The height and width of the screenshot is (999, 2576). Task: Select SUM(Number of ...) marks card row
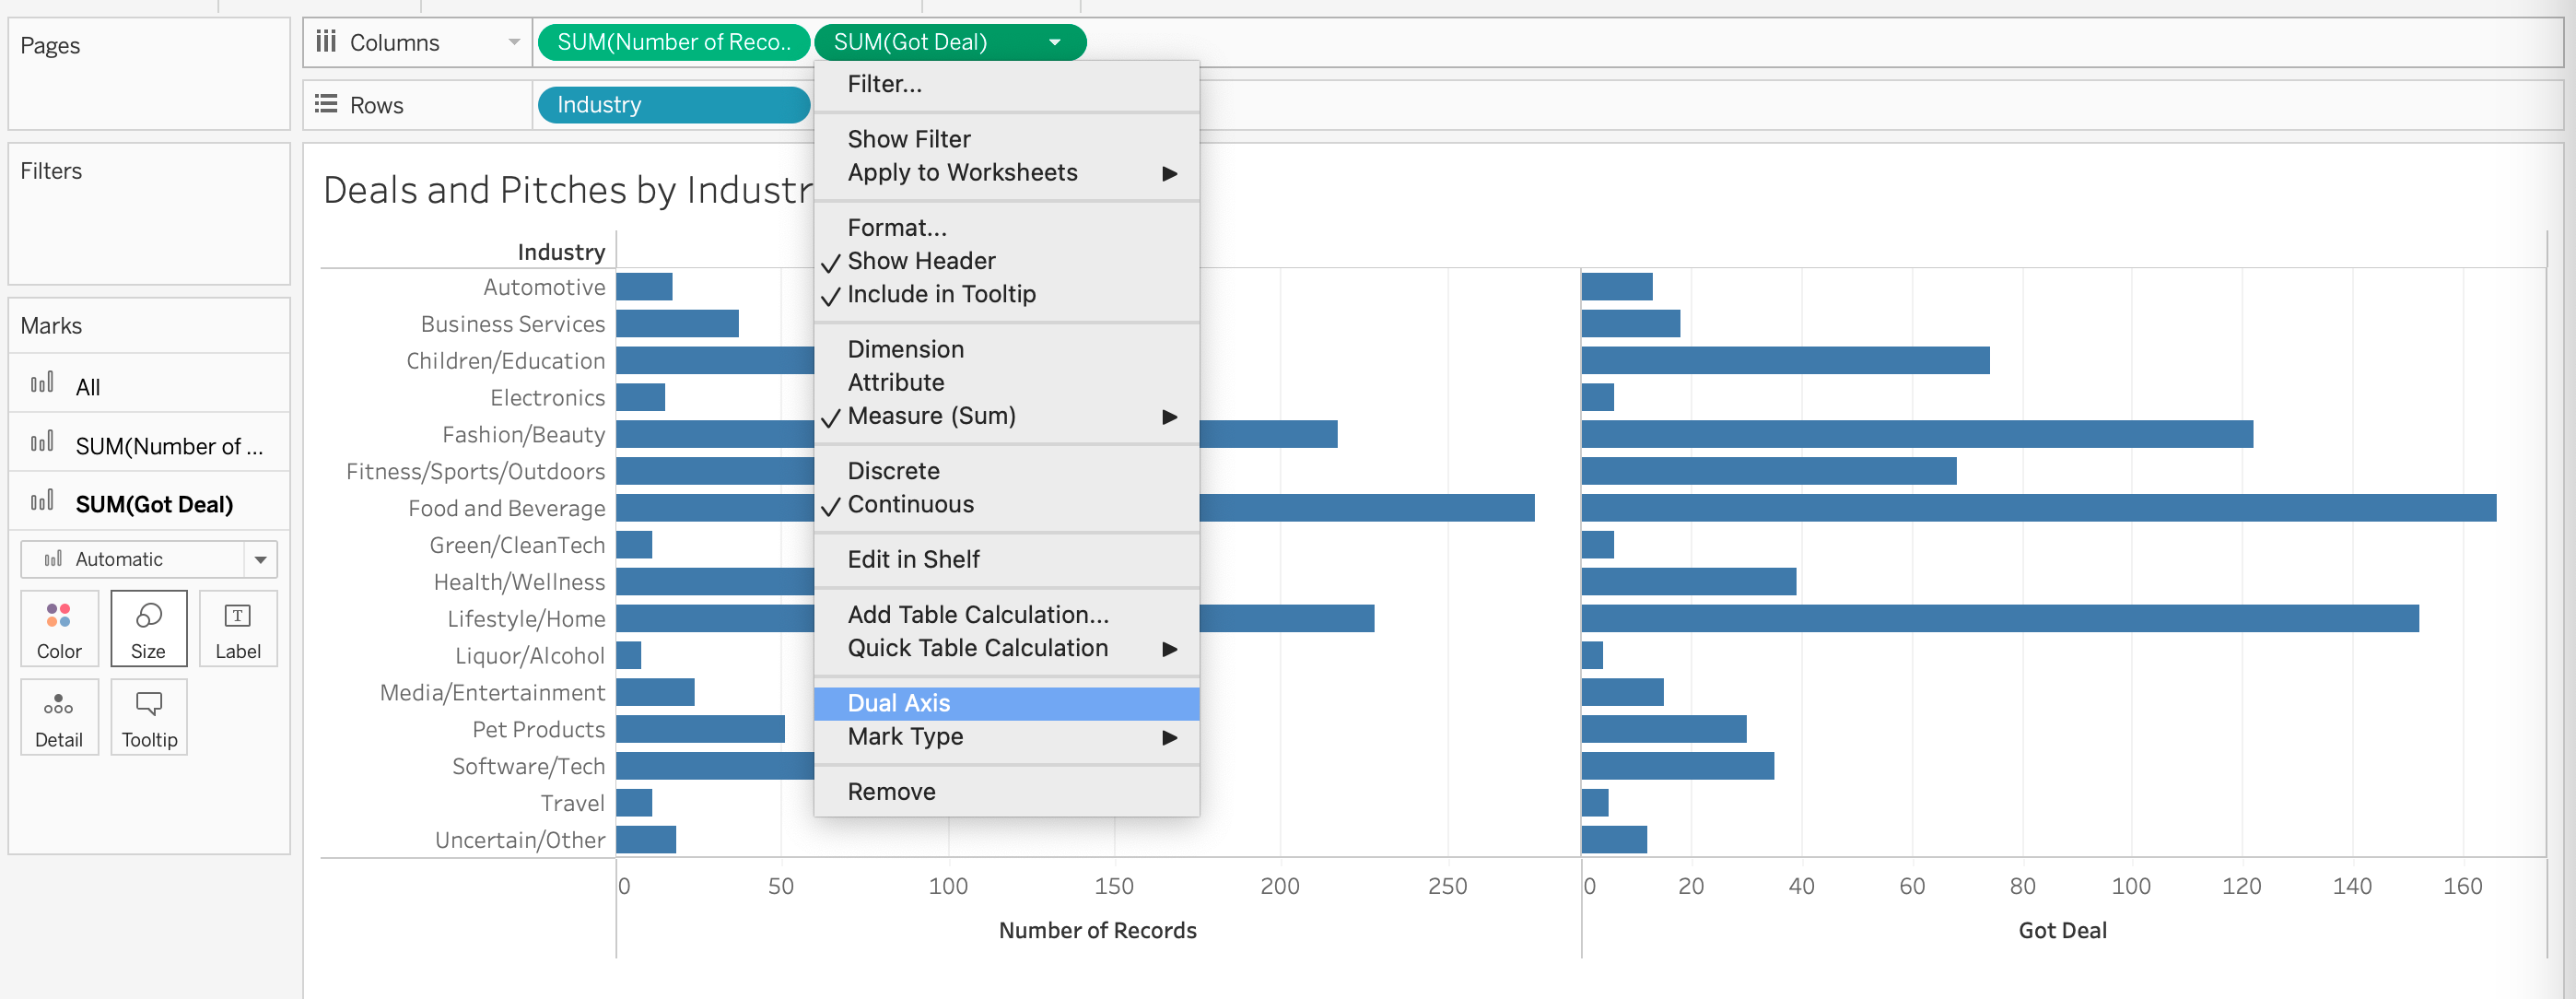pos(148,445)
